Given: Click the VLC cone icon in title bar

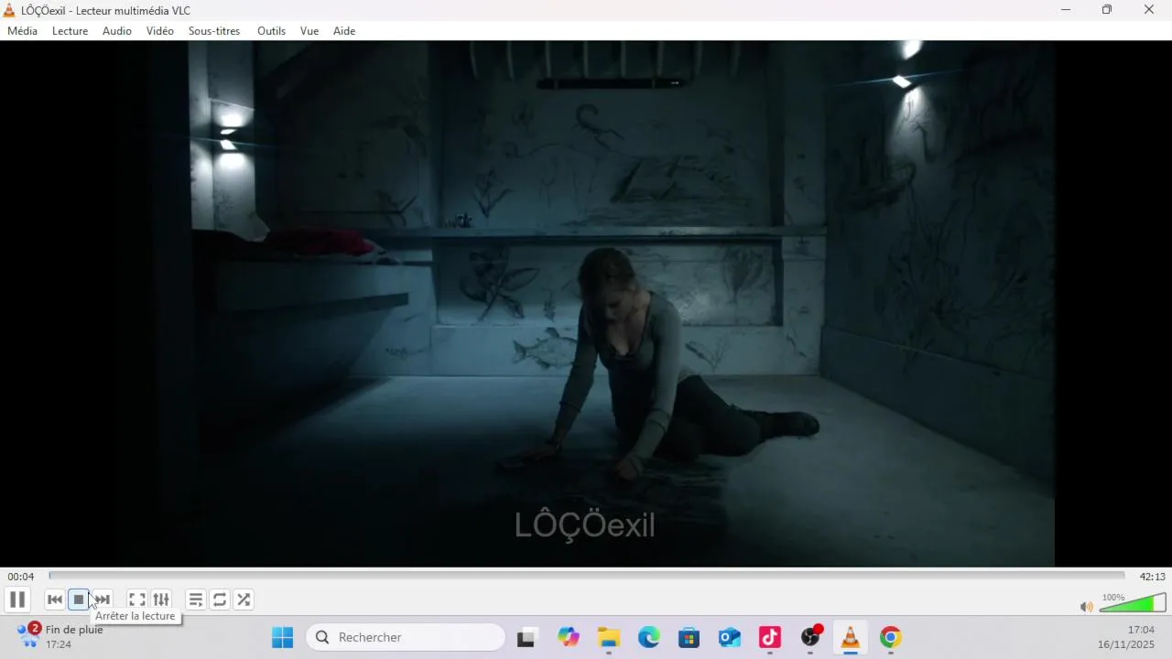Looking at the screenshot, I should [9, 10].
